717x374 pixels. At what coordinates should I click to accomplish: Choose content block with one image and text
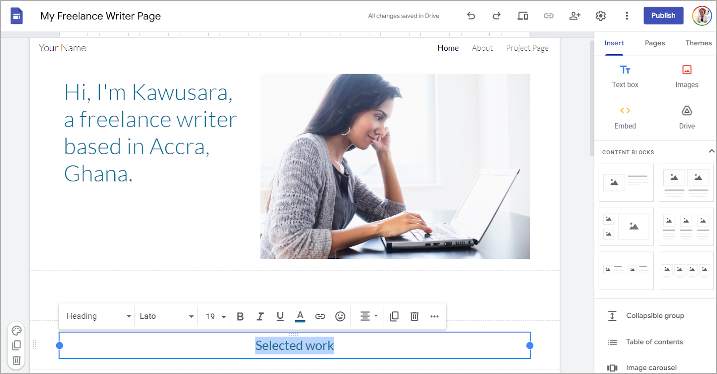tap(626, 183)
